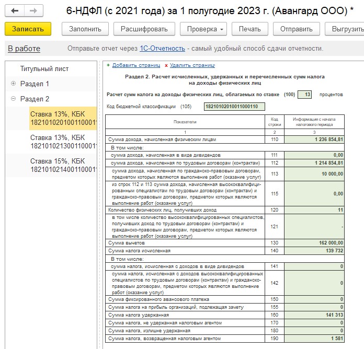Screen dimensions: 364x349
Task: Click line 115 value cell 0,00
Action: tap(314, 194)
